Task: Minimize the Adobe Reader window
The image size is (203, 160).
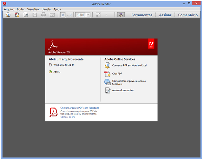Action: click(184, 4)
